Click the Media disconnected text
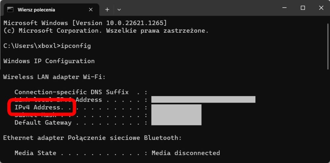 pos(186,153)
